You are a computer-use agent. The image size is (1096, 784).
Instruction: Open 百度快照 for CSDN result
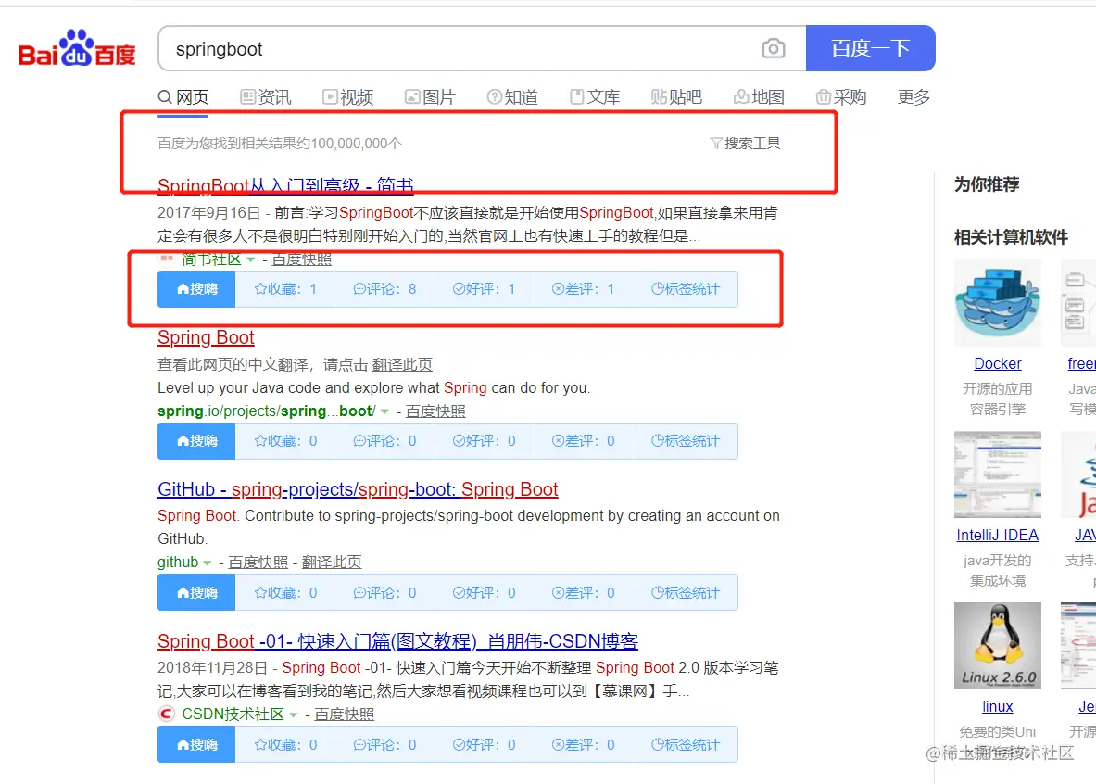pyautogui.click(x=345, y=714)
